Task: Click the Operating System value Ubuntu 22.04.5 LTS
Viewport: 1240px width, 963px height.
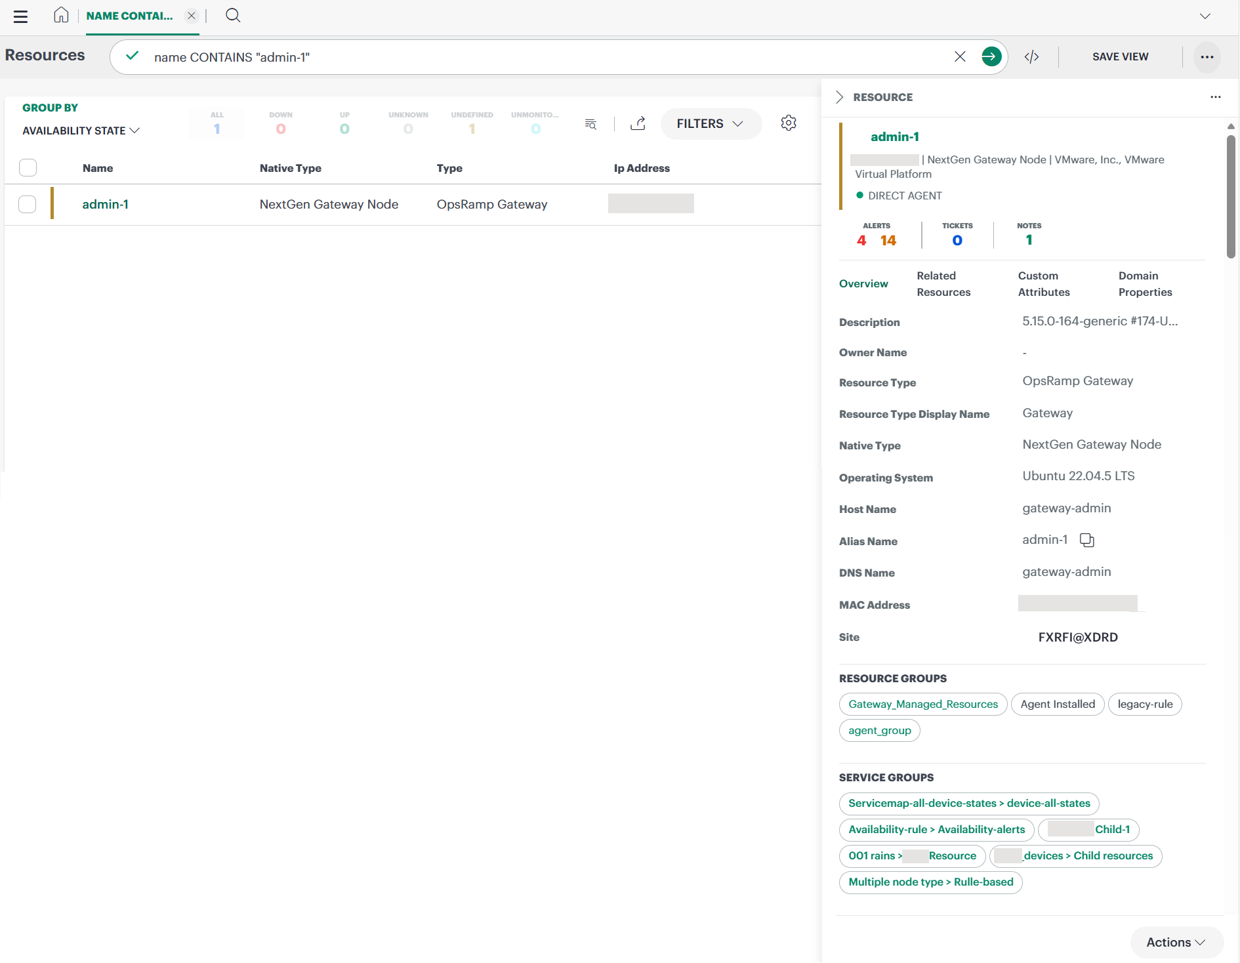Action: (x=1078, y=476)
